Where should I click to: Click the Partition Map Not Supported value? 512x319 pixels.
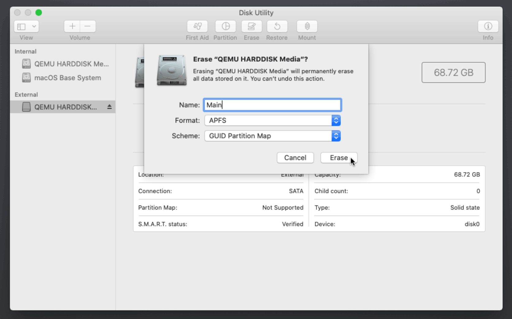tap(283, 208)
